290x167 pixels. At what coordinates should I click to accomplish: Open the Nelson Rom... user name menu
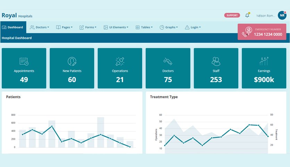(266, 16)
